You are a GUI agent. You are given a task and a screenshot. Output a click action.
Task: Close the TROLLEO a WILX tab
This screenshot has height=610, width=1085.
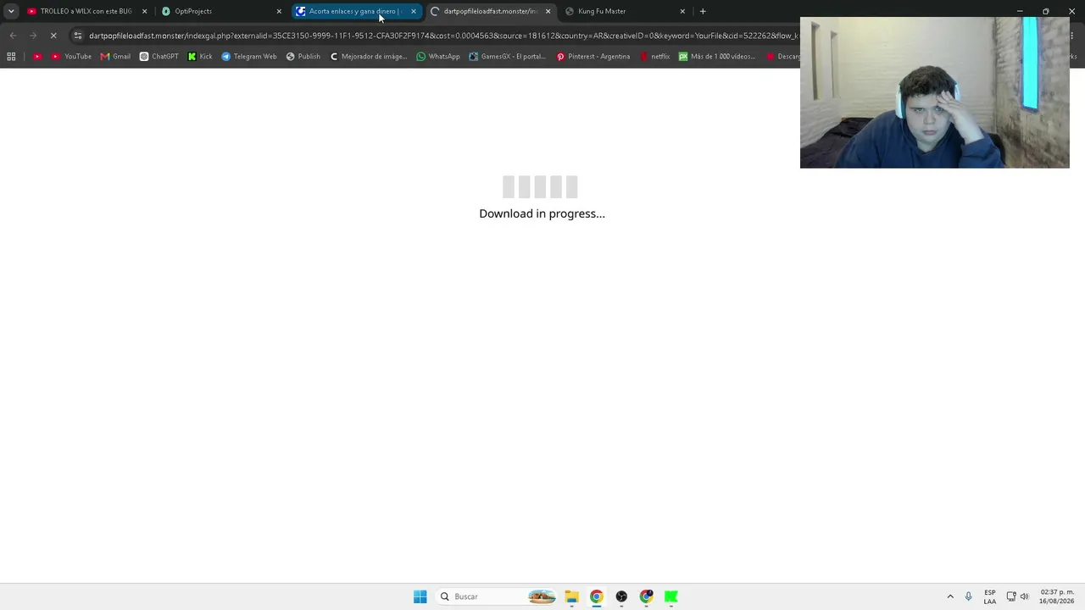144,11
